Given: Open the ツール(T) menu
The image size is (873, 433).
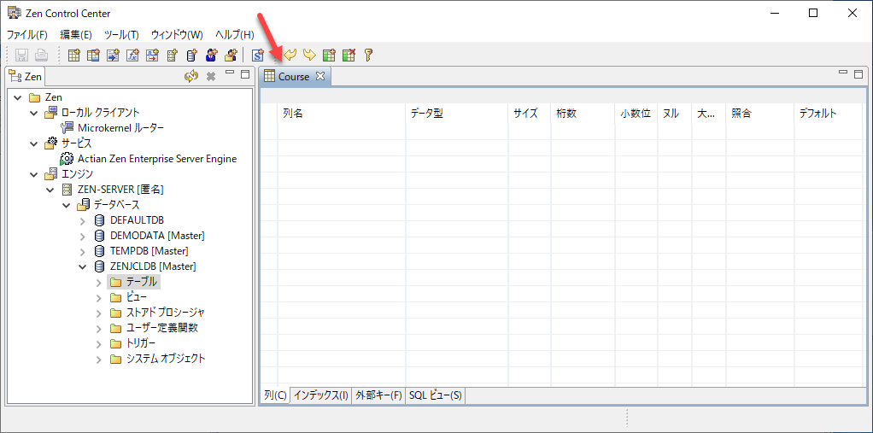Looking at the screenshot, I should [120, 35].
